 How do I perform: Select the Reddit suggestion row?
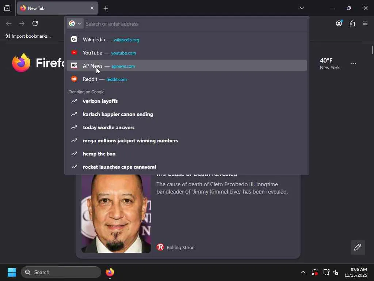point(187,79)
